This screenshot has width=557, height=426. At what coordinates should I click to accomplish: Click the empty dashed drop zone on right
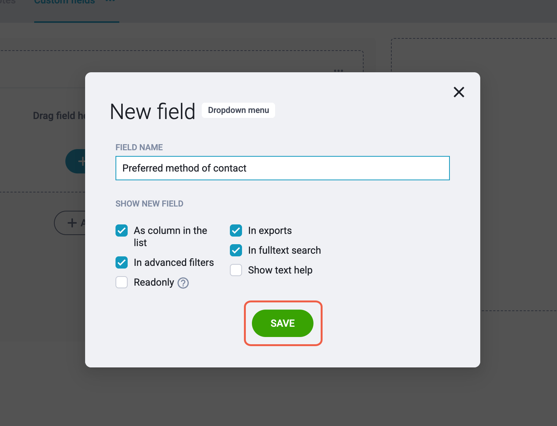pos(474,174)
